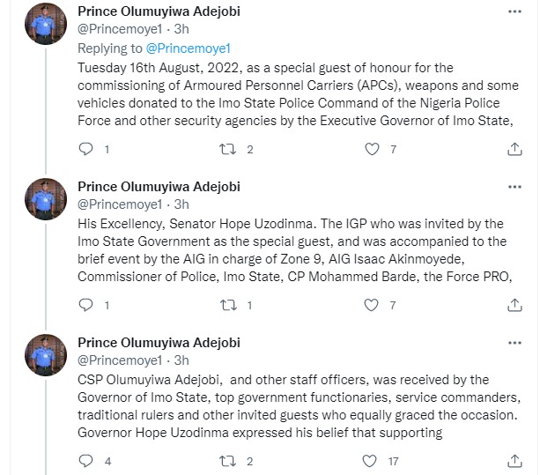The width and height of the screenshot is (540, 475).
Task: Open Prince Olumuyiwa Adejobi's profile name on first tweet
Action: 159,11
